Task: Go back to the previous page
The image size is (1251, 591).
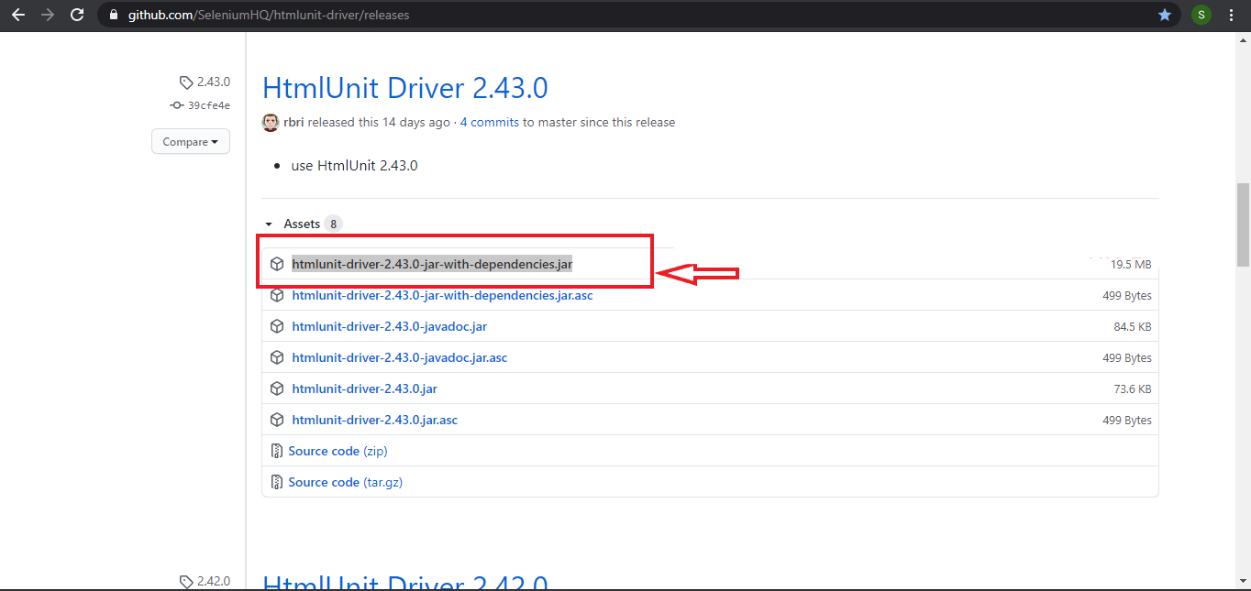Action: tap(18, 15)
